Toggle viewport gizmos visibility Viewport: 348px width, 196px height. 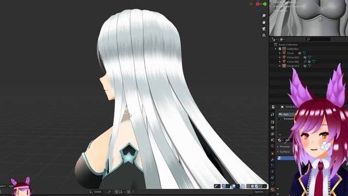(225, 186)
